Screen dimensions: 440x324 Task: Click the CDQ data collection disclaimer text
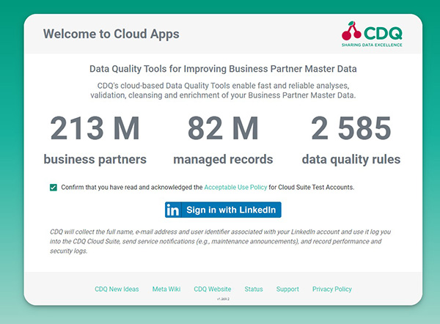(x=220, y=241)
